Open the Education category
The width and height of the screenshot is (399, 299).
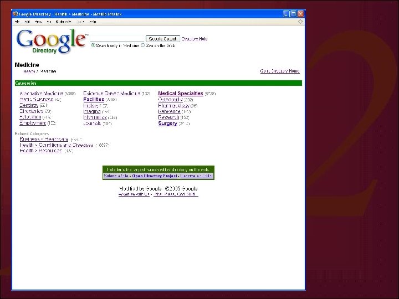(30, 117)
